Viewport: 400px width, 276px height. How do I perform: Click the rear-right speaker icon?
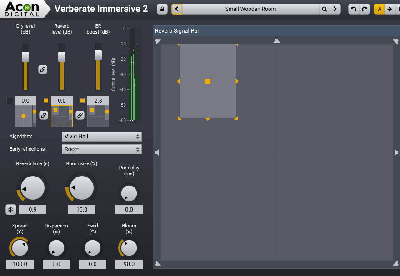click(395, 263)
